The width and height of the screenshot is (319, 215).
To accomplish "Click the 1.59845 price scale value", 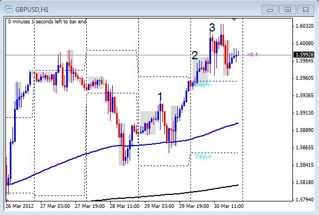I will coord(304,60).
